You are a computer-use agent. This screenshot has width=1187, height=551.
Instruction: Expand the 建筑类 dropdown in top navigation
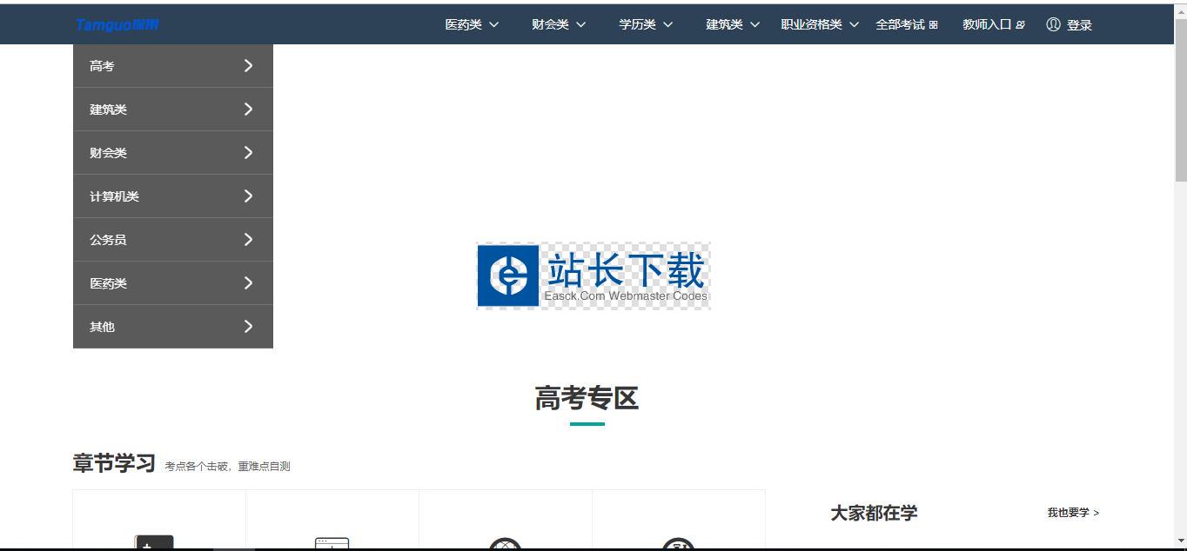pyautogui.click(x=733, y=24)
